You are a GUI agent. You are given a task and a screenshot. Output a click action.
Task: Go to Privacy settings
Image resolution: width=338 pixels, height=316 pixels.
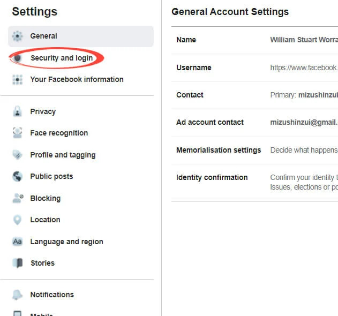point(43,112)
